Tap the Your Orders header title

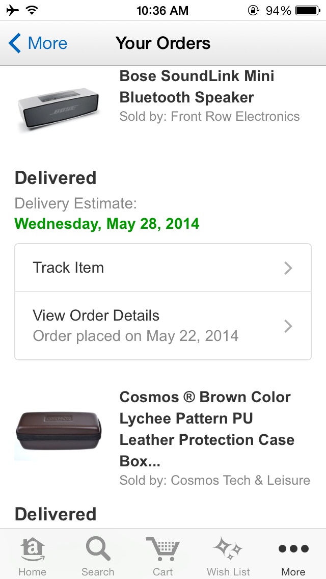pos(163,43)
